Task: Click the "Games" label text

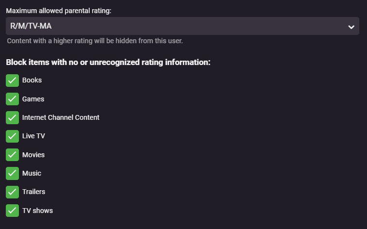Action: [x=33, y=99]
